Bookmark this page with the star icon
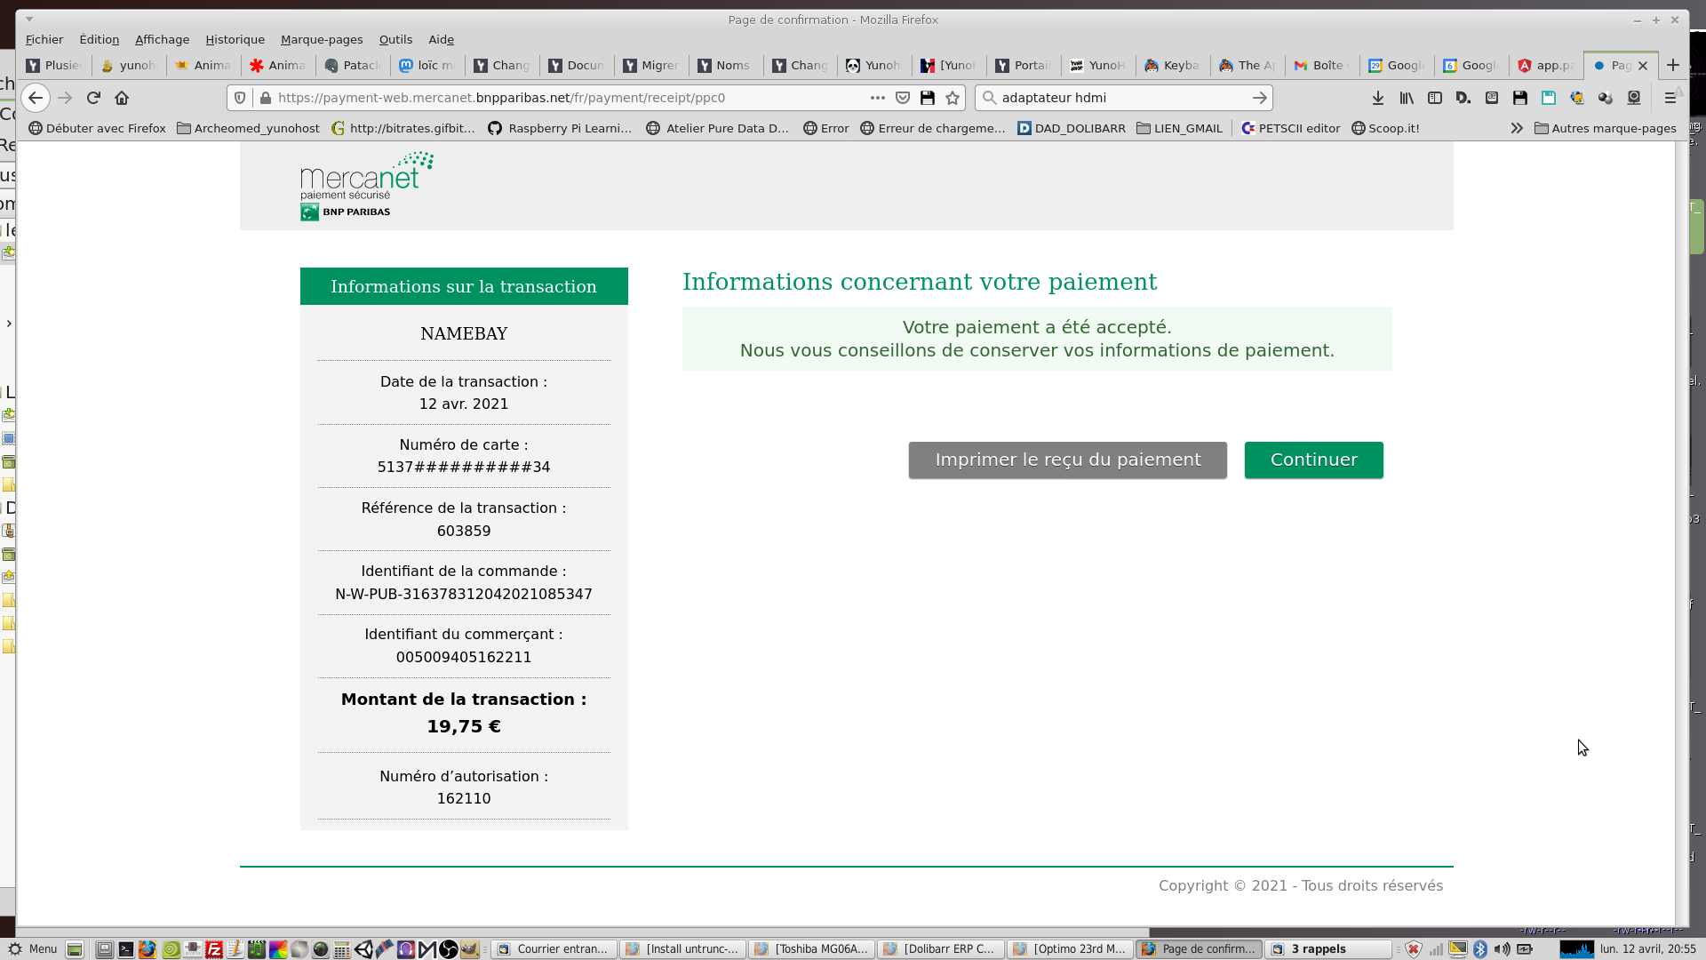Viewport: 1706px width, 960px height. point(953,98)
